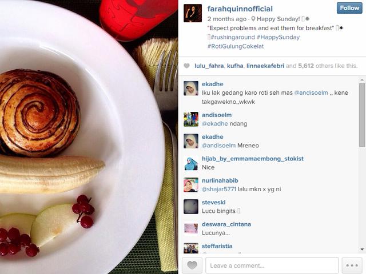Open the #RotiGulungCokelat hashtag

coord(236,46)
